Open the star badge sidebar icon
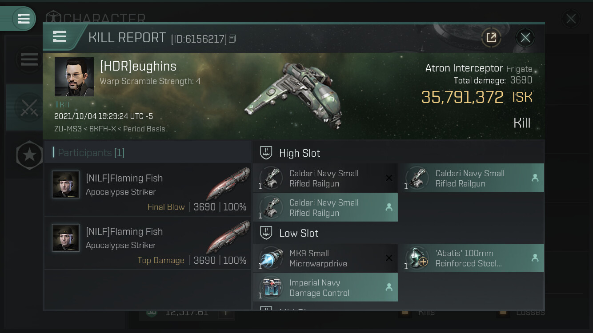 pyautogui.click(x=29, y=155)
